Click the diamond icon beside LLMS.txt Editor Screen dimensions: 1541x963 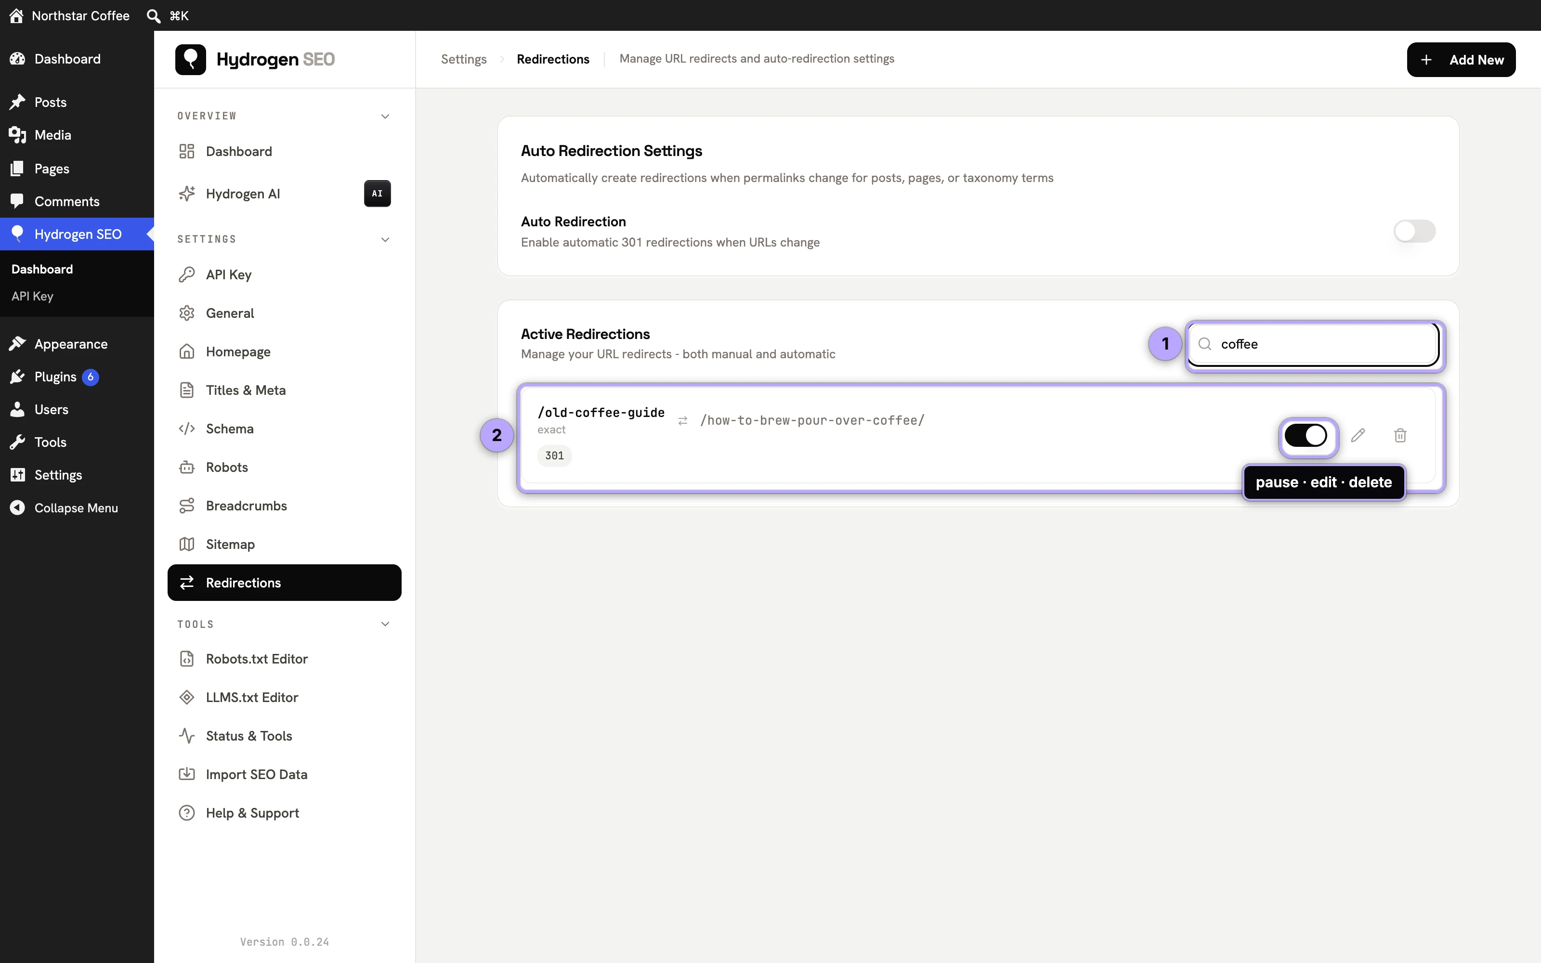click(186, 697)
